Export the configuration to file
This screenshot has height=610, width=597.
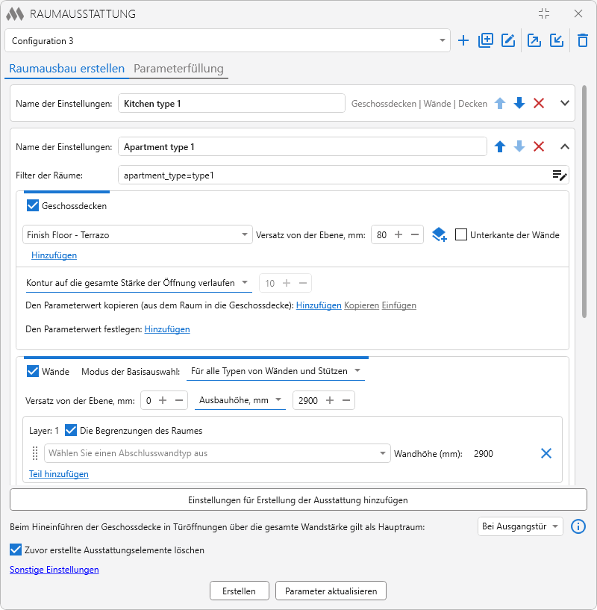[x=534, y=40]
